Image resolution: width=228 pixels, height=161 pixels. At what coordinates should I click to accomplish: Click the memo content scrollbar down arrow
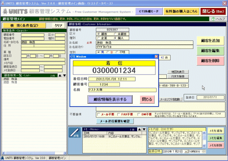pos(204,146)
